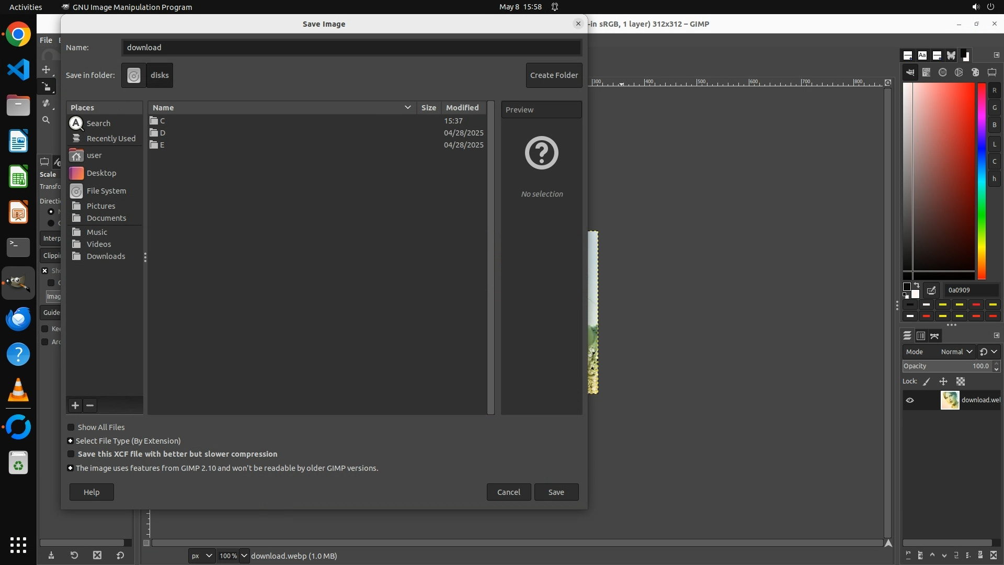Click the Create Folder button
Viewport: 1004px width, 565px height.
click(x=554, y=75)
